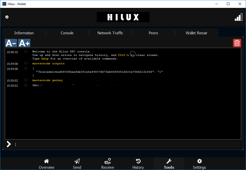Increase console font size with A+ button
The image size is (246, 170).
tap(24, 43)
